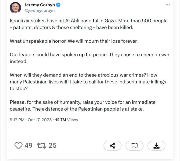The width and height of the screenshot is (180, 161).
Task: Open the three-dot more options menu
Action: tap(168, 5)
